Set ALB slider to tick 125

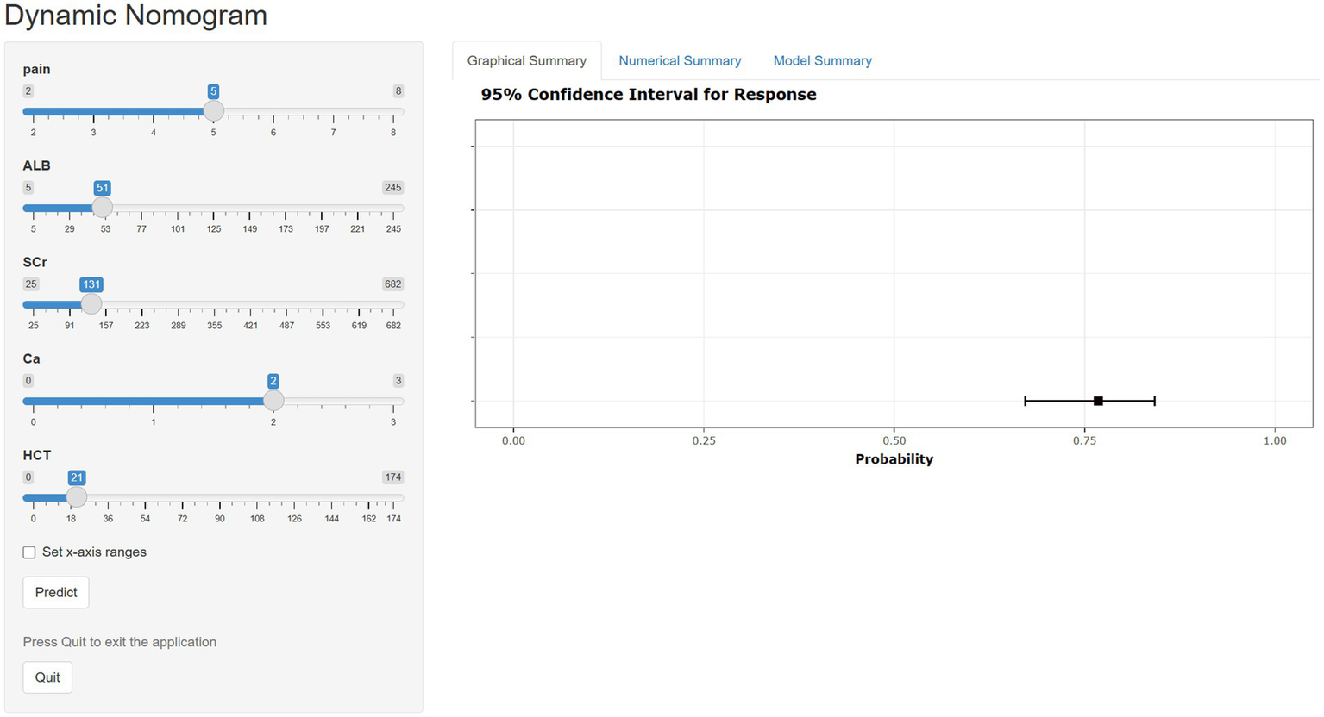tap(214, 209)
